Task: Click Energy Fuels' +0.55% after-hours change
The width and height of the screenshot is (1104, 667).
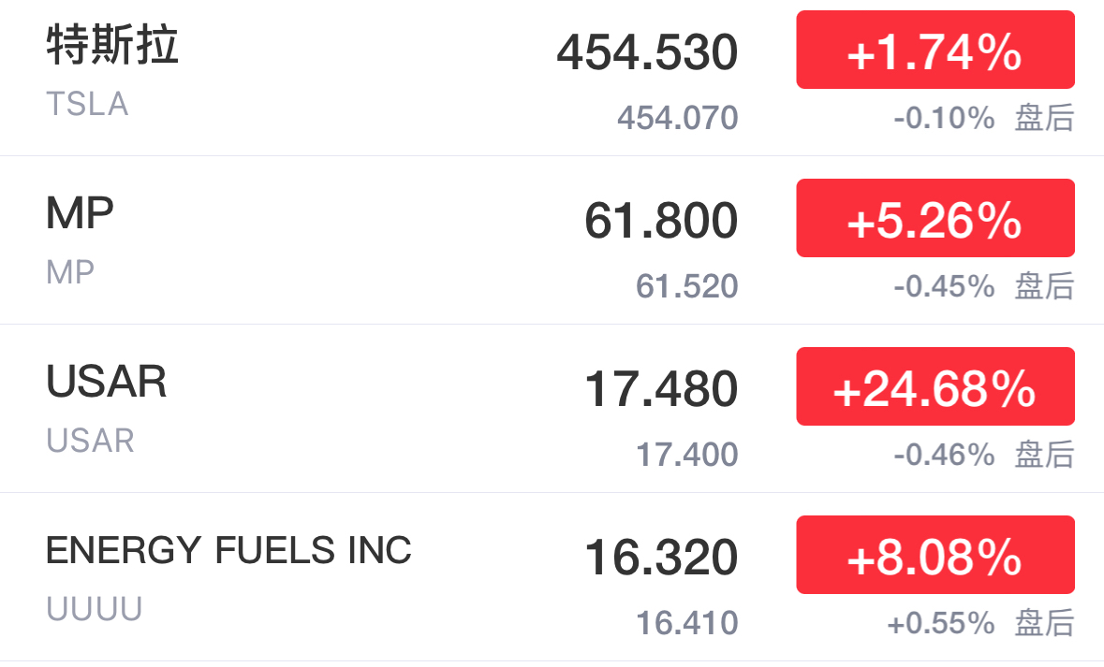Action: pyautogui.click(x=941, y=623)
